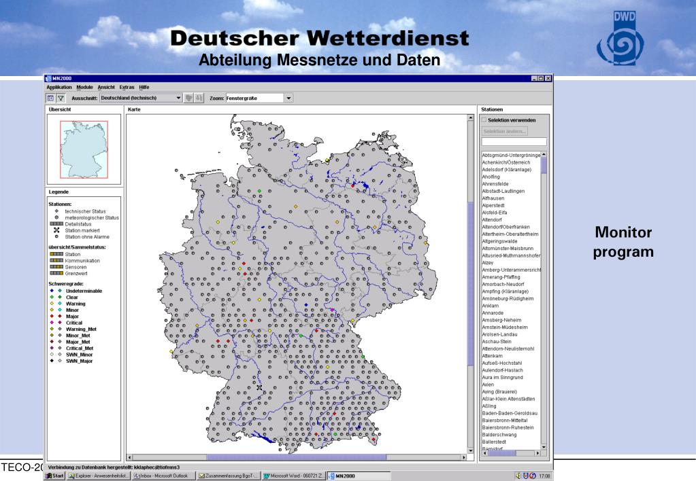Click the station list scroll-down arrow

click(x=544, y=447)
